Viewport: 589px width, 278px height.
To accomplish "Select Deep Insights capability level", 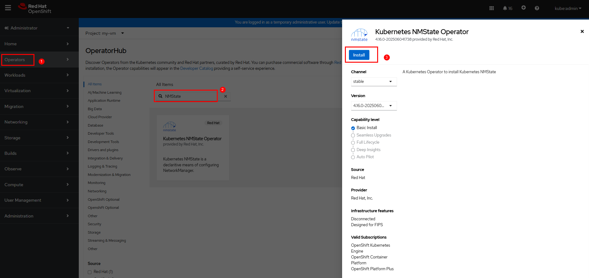I will click(353, 150).
